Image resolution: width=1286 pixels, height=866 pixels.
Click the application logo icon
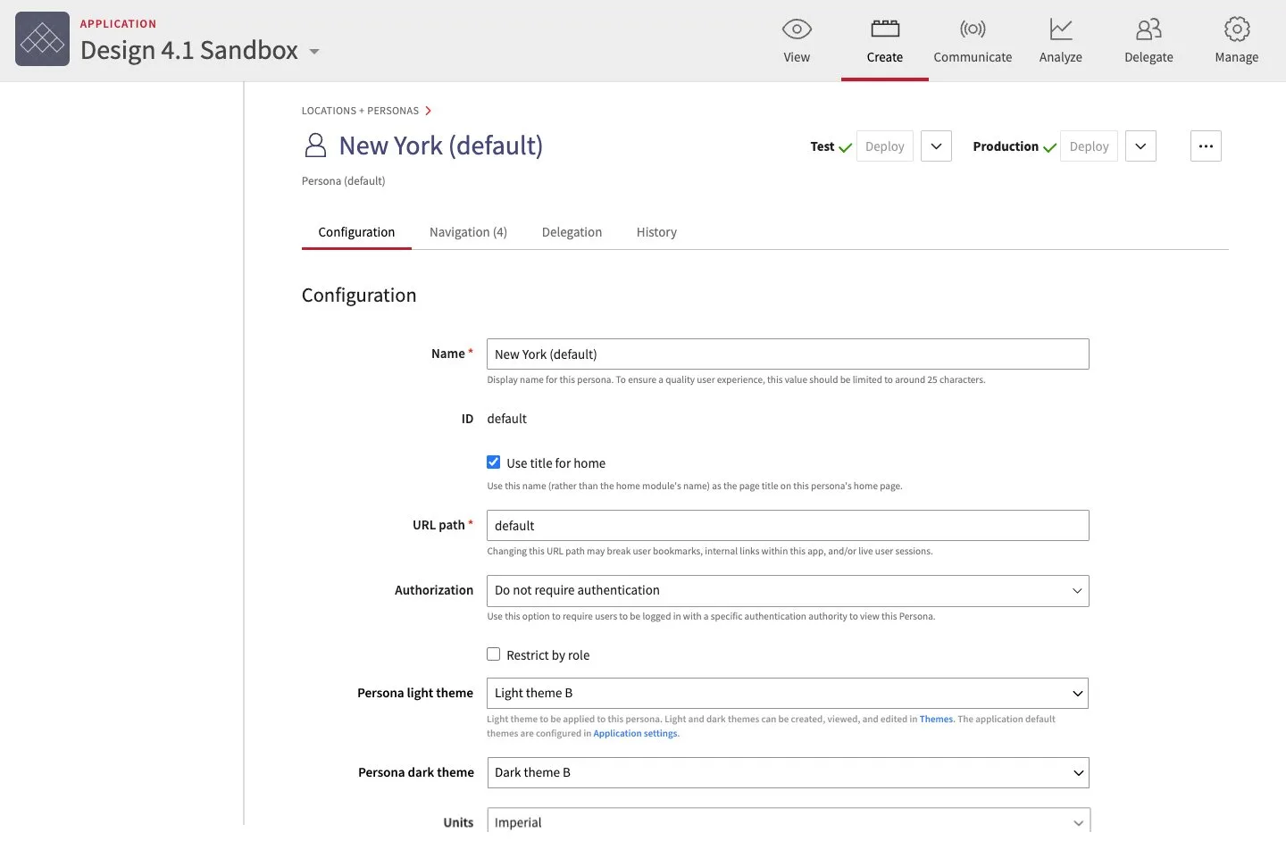click(42, 39)
